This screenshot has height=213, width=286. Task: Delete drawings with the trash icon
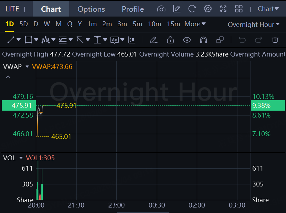pos(275,40)
